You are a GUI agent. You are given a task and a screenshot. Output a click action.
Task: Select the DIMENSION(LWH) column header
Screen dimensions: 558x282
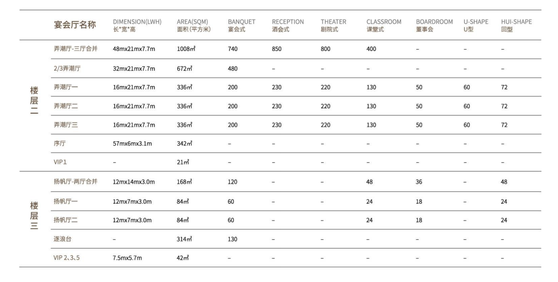click(137, 25)
